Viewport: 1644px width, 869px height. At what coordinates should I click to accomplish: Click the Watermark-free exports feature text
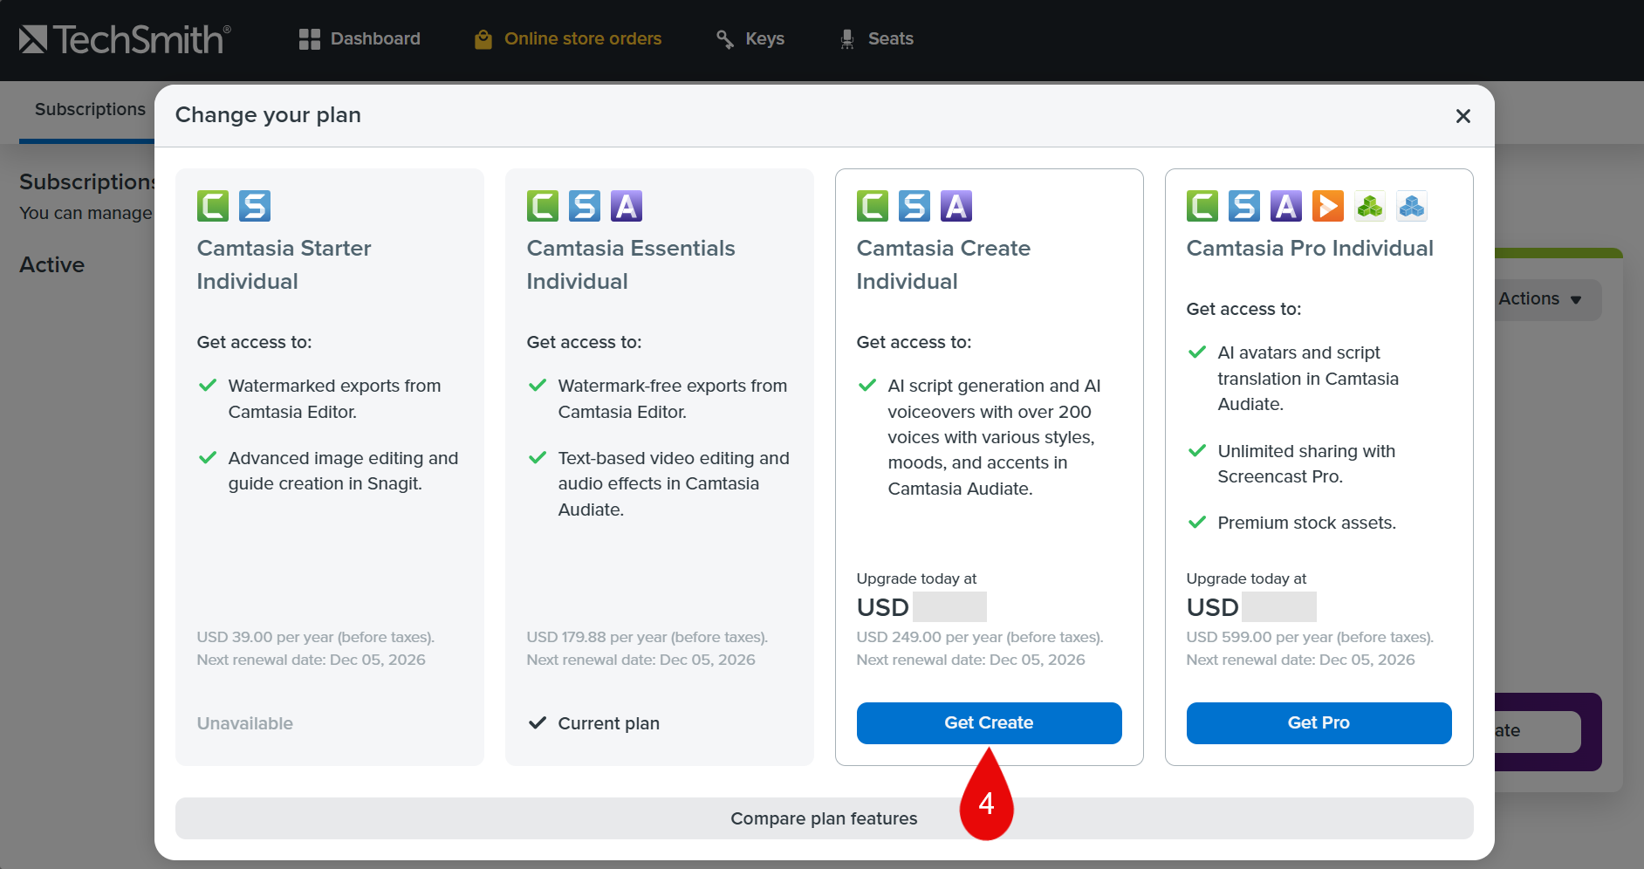point(673,399)
